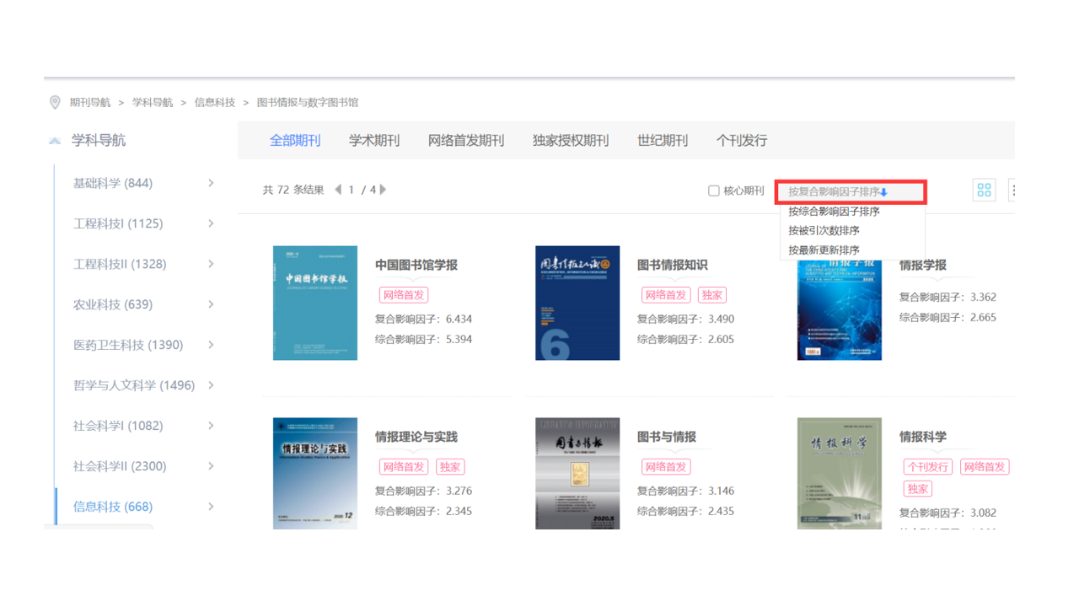Click 信息科技 breadcrumb link

[x=215, y=103]
